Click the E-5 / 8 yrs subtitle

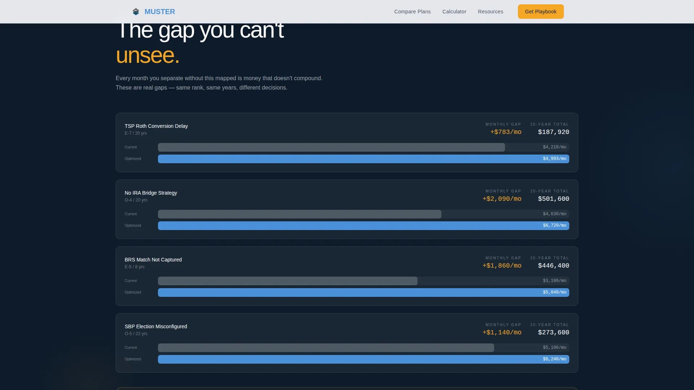(134, 267)
